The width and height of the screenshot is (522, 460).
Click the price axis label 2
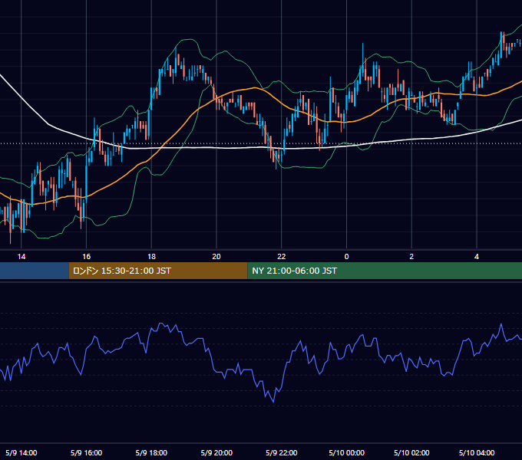[411, 257]
